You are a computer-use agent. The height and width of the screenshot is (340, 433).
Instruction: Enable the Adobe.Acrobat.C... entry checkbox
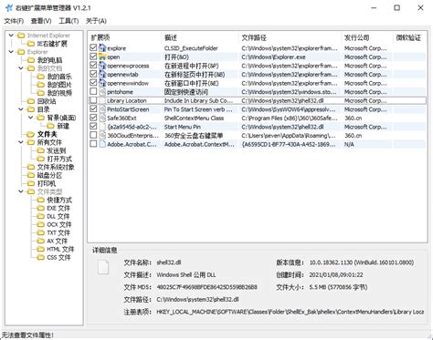(93, 144)
